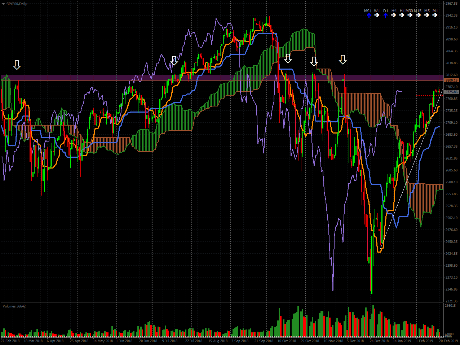Image resolution: width=460 pixels, height=345 pixels.
Task: Select the H4 timeframe label
Action: 394,11
